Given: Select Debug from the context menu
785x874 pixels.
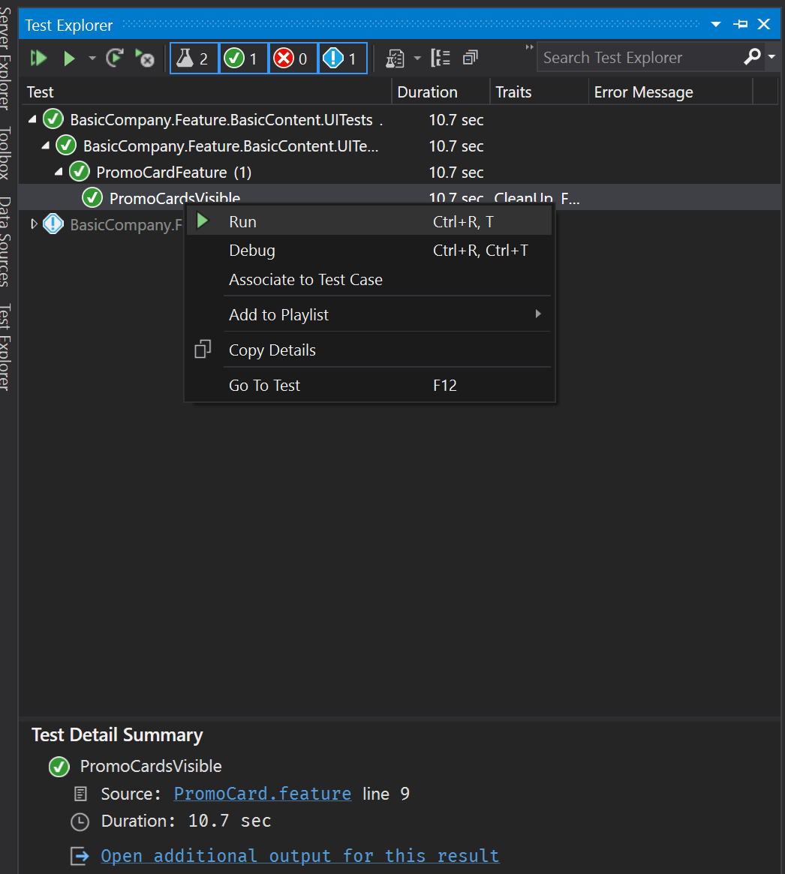Looking at the screenshot, I should click(x=252, y=251).
